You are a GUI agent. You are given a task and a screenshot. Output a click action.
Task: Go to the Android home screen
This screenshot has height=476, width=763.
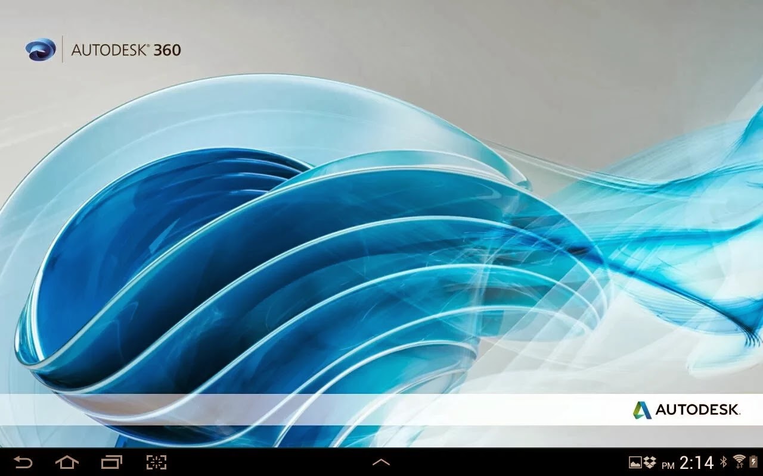(x=67, y=462)
